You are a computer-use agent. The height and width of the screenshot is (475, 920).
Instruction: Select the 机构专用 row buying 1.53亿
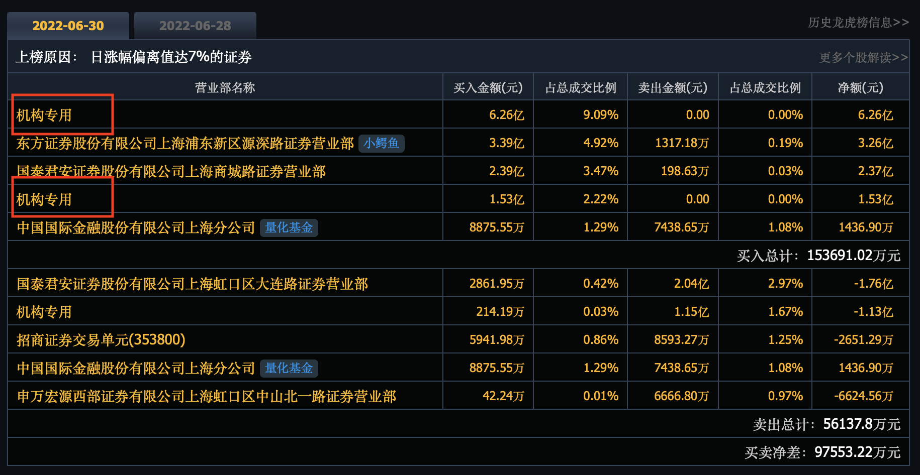click(x=44, y=200)
